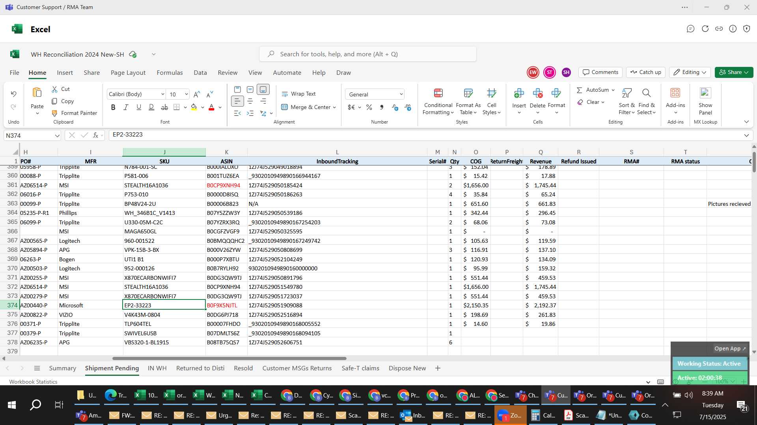Click the fill color bucket icon
The width and height of the screenshot is (757, 425).
[x=194, y=107]
